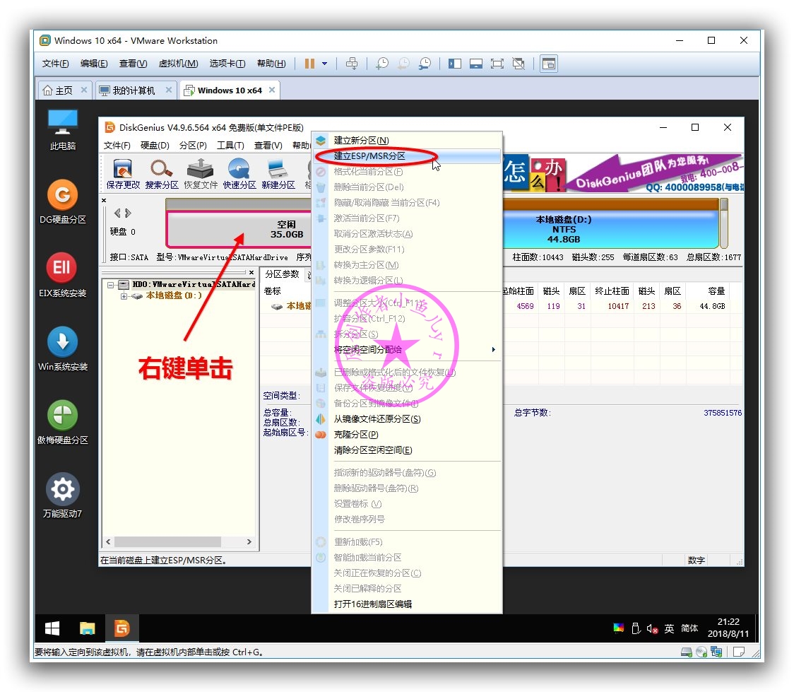The image size is (794, 692).
Task: Open DiskGenius 工具(T) menu
Action: click(x=230, y=146)
